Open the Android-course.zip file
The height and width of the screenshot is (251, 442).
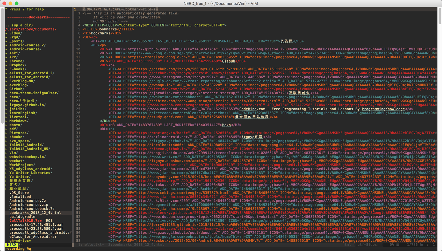29,205
